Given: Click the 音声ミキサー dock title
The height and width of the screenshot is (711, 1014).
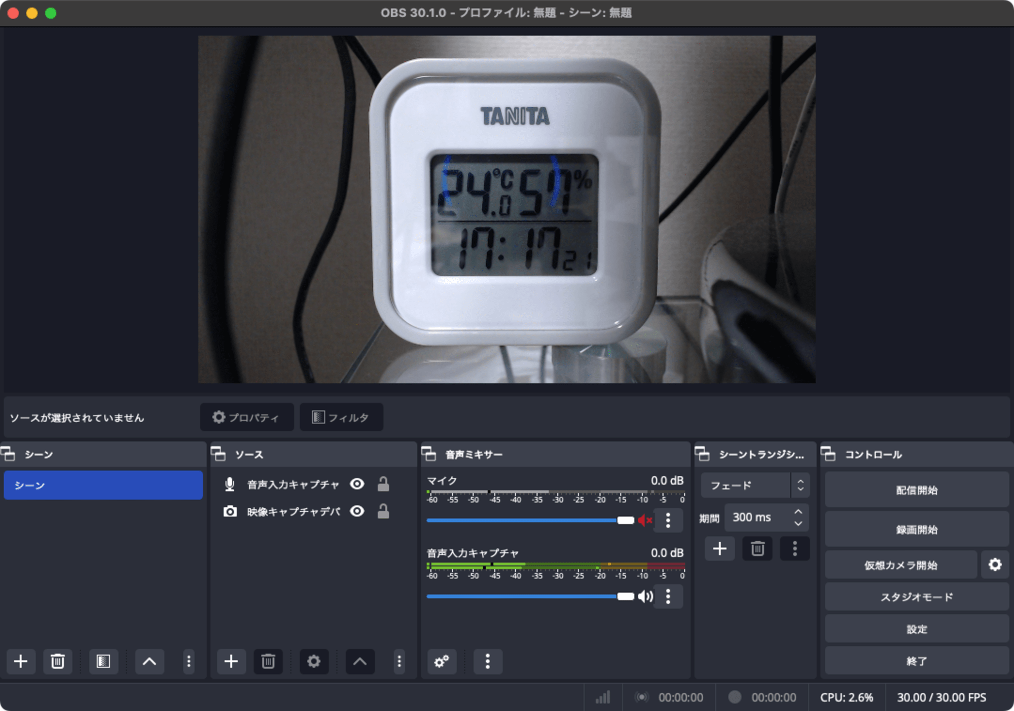Looking at the screenshot, I should [x=474, y=455].
